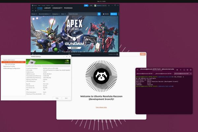This screenshot has width=198, height=132.
Task: Click Quit in NVIDIA Settings
Action: [x=66, y=98]
